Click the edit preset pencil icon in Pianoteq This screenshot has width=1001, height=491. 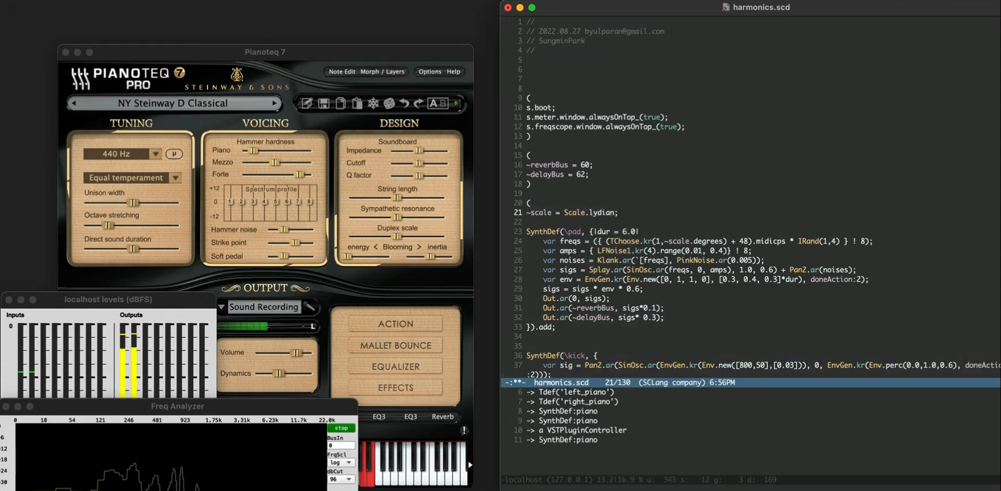coord(306,103)
